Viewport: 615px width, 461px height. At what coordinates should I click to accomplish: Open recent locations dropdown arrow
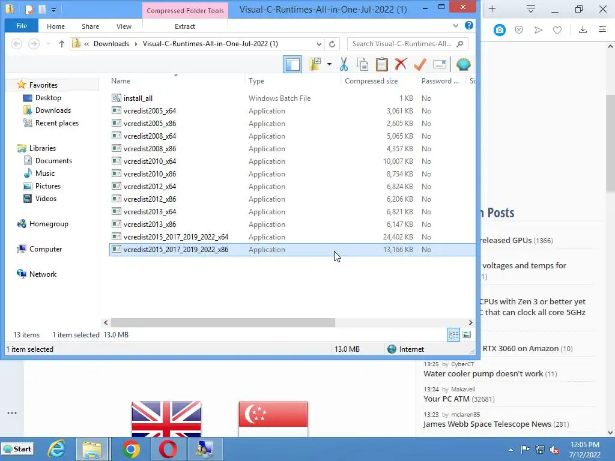pyautogui.click(x=48, y=44)
